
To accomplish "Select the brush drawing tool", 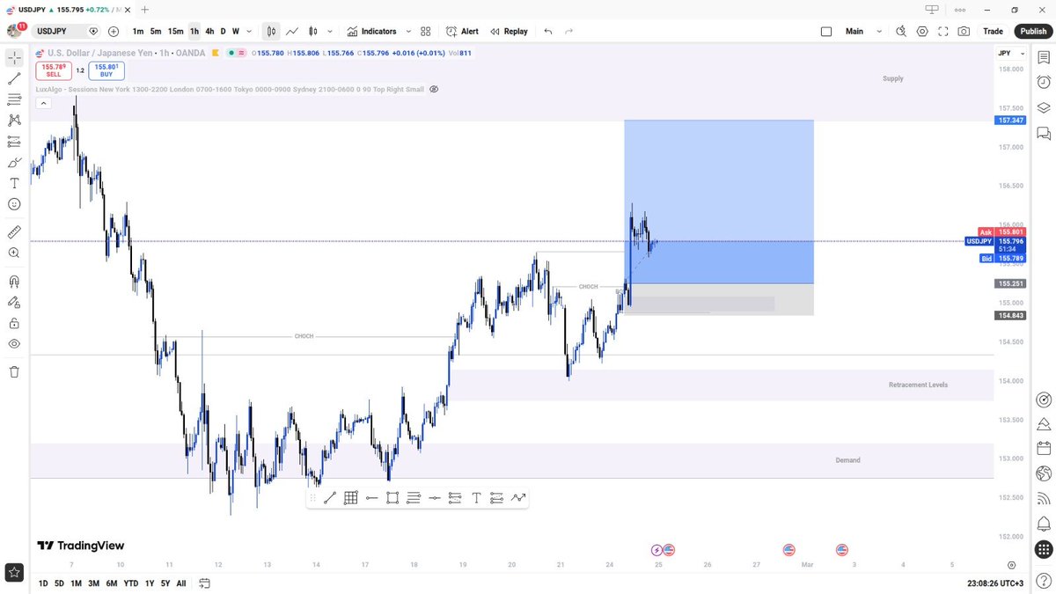I will tap(14, 163).
